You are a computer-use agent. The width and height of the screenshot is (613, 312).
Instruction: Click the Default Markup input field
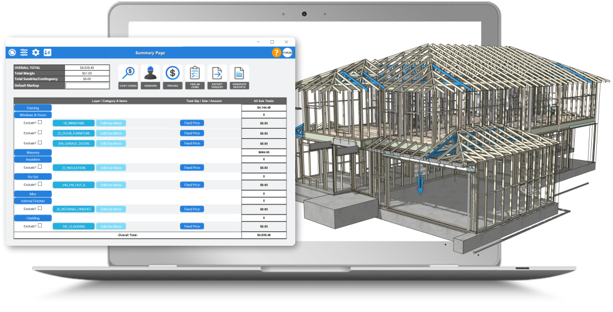(87, 86)
